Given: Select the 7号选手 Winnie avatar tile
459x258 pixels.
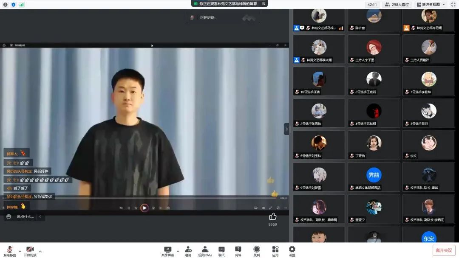Looking at the screenshot, I should [x=429, y=81].
